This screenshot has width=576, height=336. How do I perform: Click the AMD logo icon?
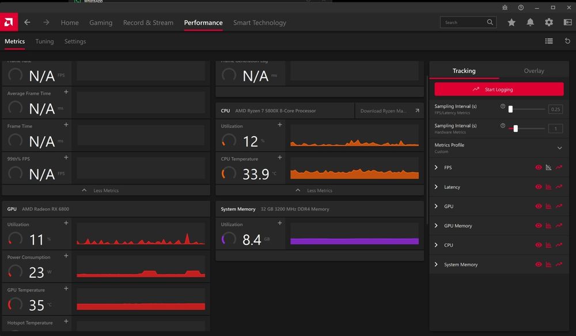tap(9, 22)
